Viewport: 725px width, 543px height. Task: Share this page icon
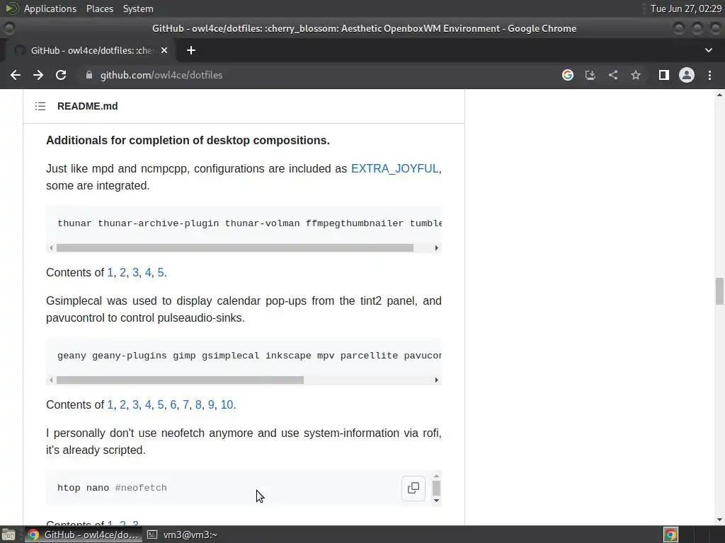tap(613, 75)
